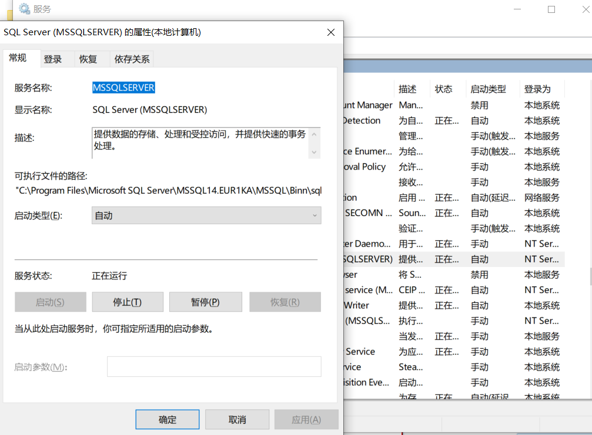
Task: Click into the 启动参数 input field
Action: [214, 366]
